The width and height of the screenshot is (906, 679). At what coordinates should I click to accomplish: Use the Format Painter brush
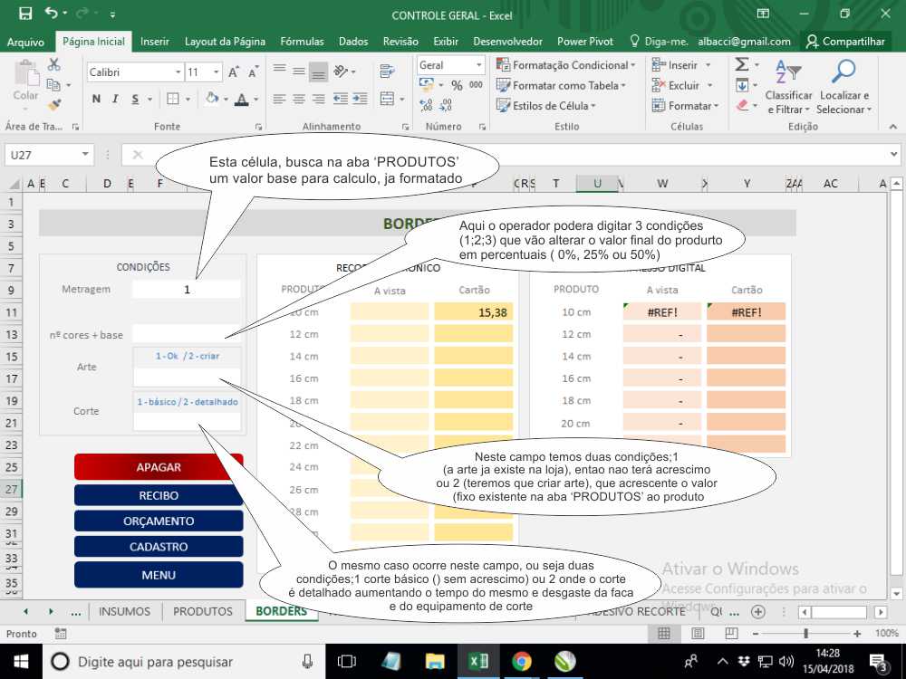(x=54, y=104)
